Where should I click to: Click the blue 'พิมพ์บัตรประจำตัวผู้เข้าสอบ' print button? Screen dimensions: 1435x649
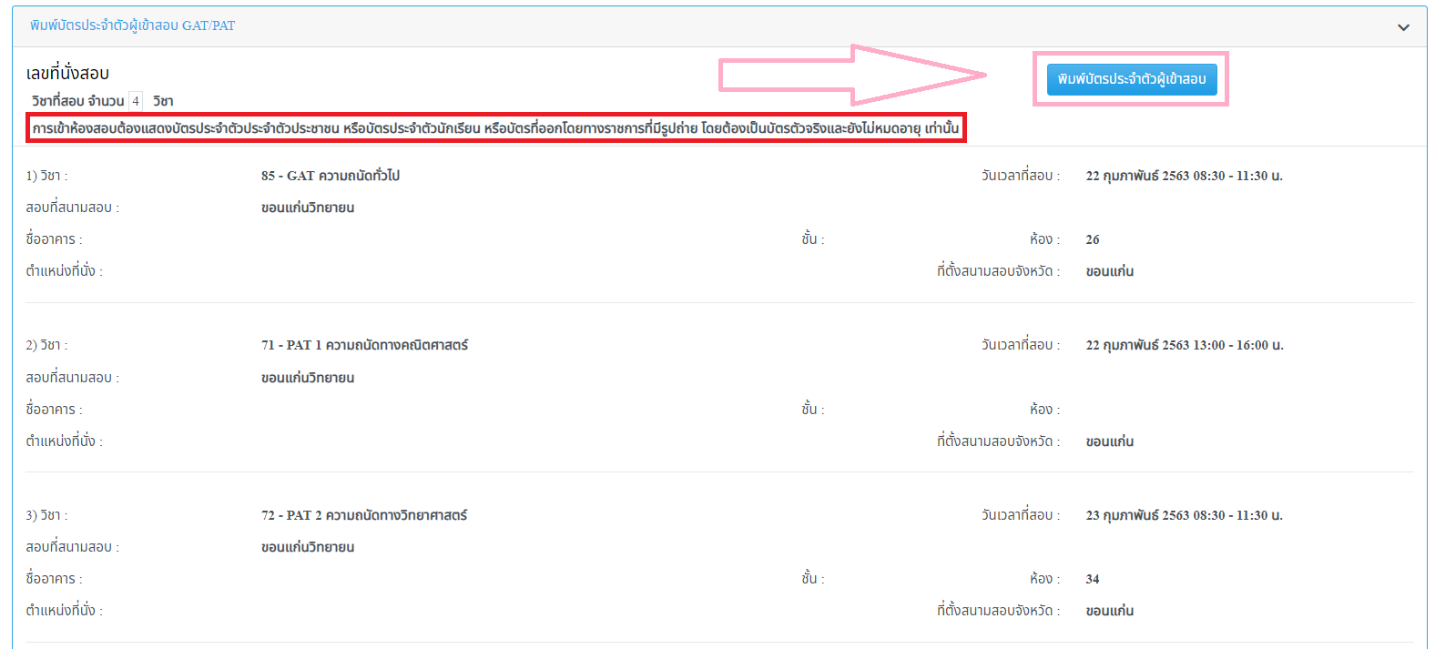(1131, 79)
